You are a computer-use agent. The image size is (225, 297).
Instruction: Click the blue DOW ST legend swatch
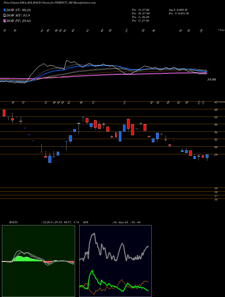(4, 10)
